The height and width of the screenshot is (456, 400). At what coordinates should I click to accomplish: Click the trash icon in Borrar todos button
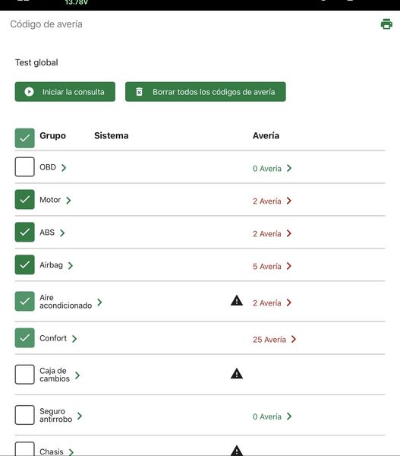(140, 92)
